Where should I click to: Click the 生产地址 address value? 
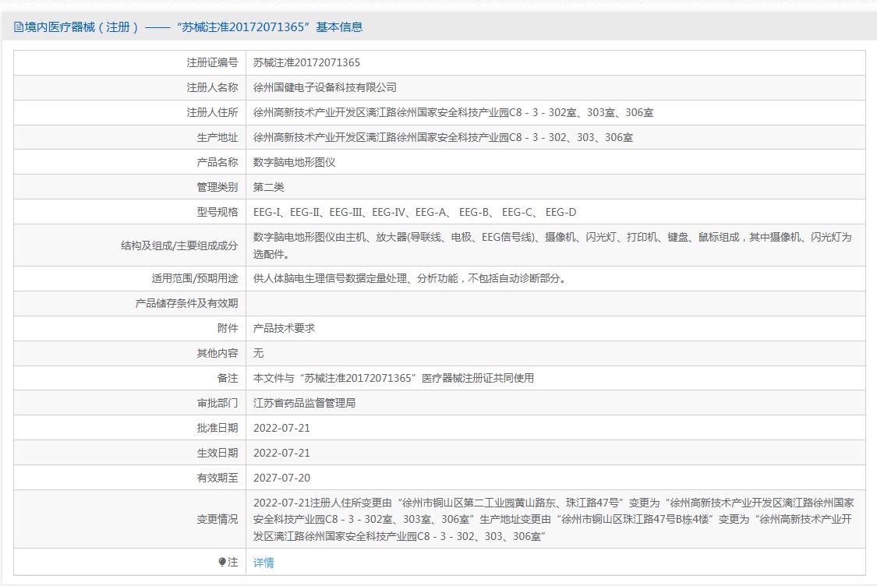click(x=443, y=137)
